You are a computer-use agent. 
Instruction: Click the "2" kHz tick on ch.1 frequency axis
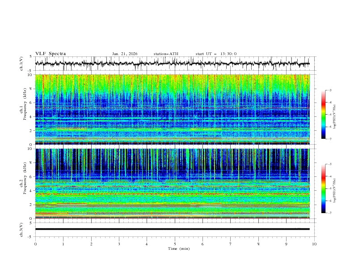click(x=31, y=130)
